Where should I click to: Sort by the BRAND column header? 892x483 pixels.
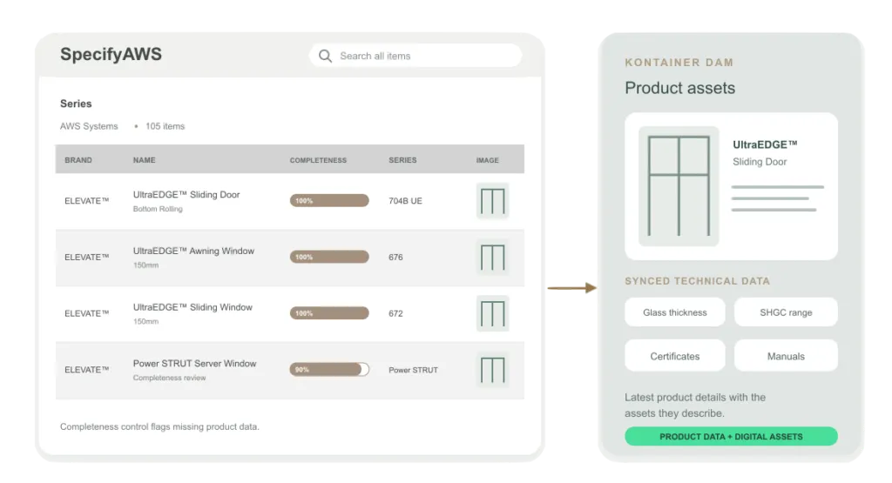pyautogui.click(x=78, y=160)
